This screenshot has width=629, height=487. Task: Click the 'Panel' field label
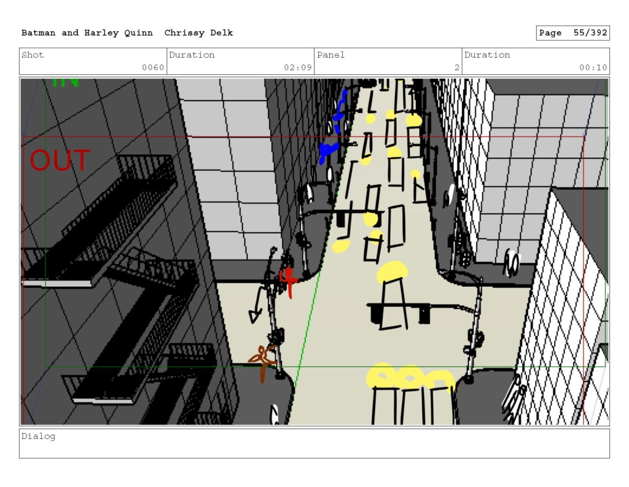coord(330,55)
